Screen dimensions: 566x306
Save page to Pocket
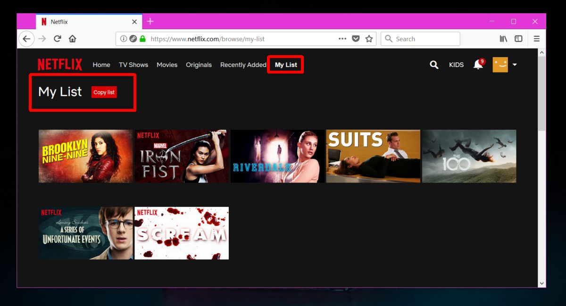pyautogui.click(x=356, y=39)
